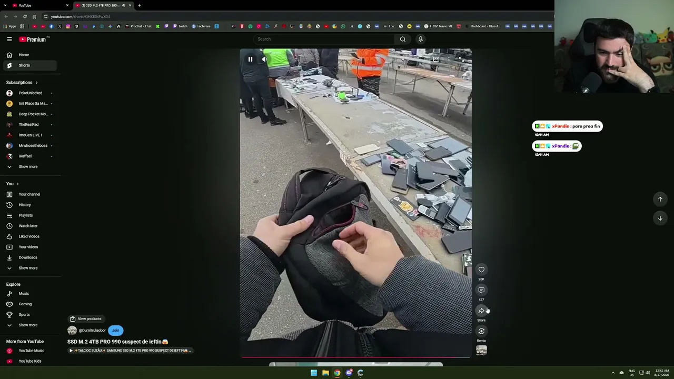The image size is (674, 379).
Task: Click the Join button
Action: (116, 331)
